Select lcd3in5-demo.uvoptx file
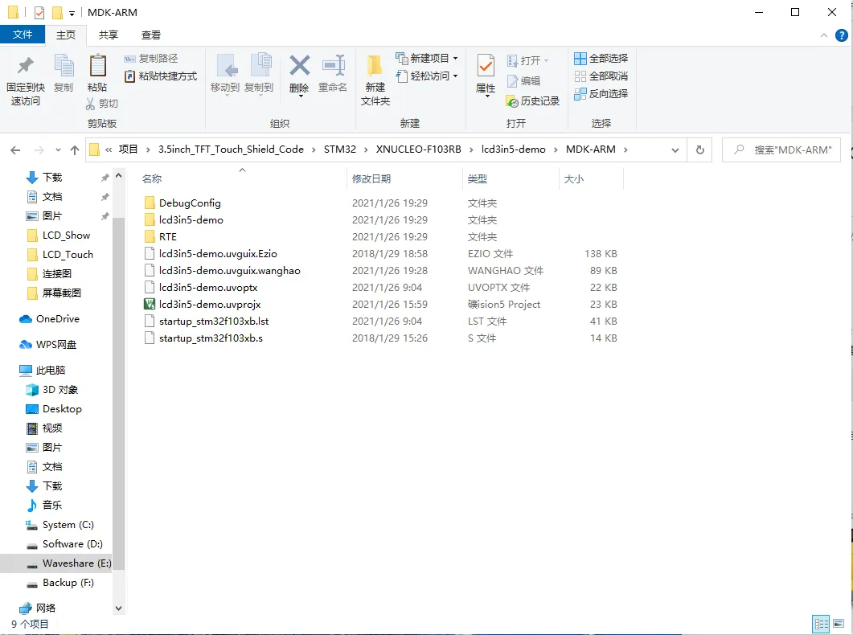 (x=207, y=288)
